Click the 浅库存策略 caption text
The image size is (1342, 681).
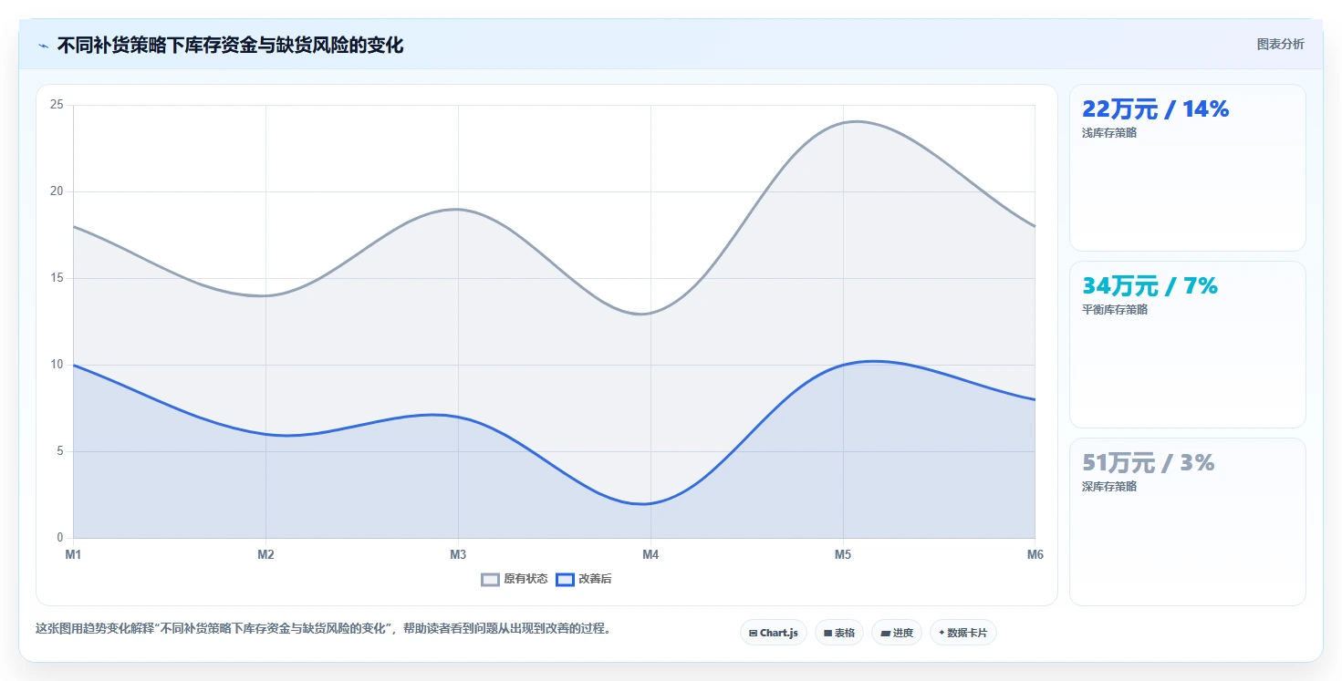[x=1109, y=133]
